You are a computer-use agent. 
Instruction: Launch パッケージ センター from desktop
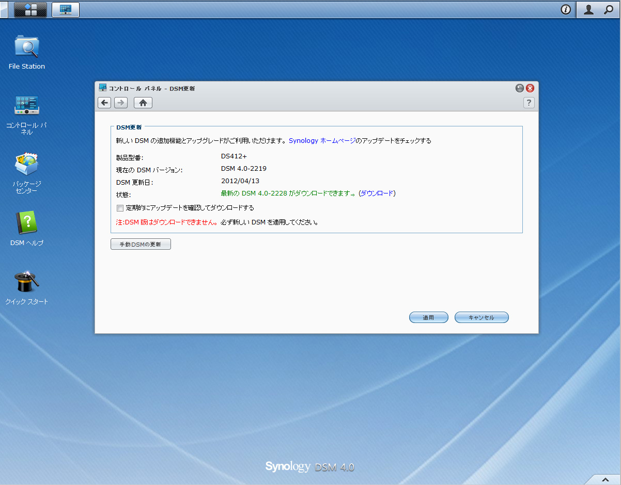[27, 173]
